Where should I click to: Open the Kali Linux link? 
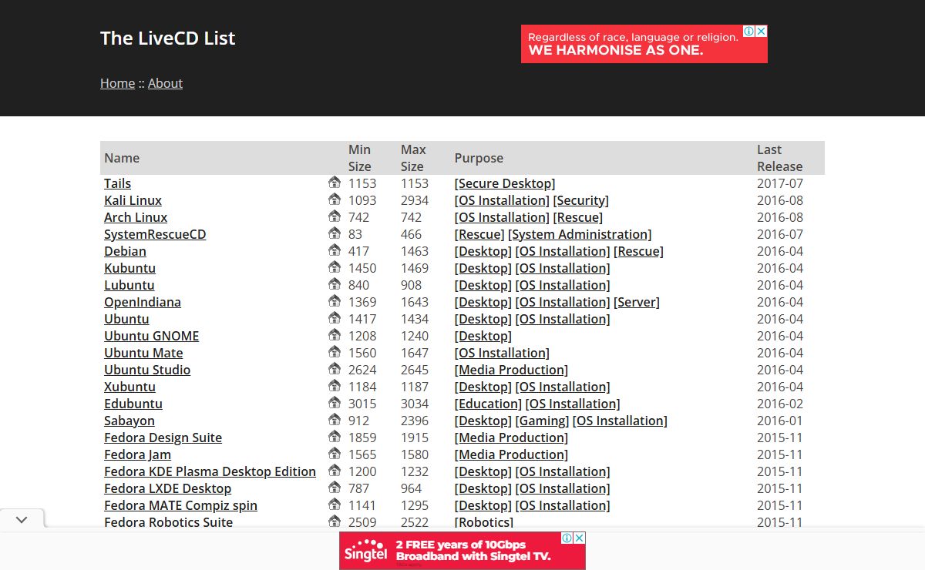pyautogui.click(x=133, y=200)
